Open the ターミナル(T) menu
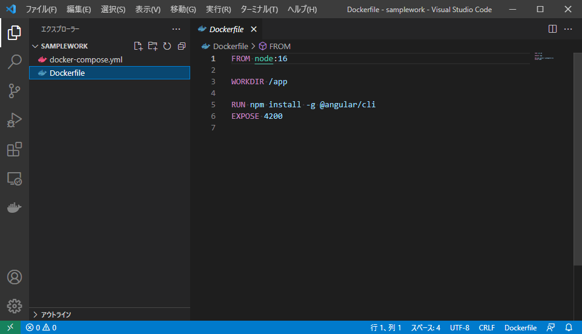This screenshot has width=582, height=334. tap(259, 9)
